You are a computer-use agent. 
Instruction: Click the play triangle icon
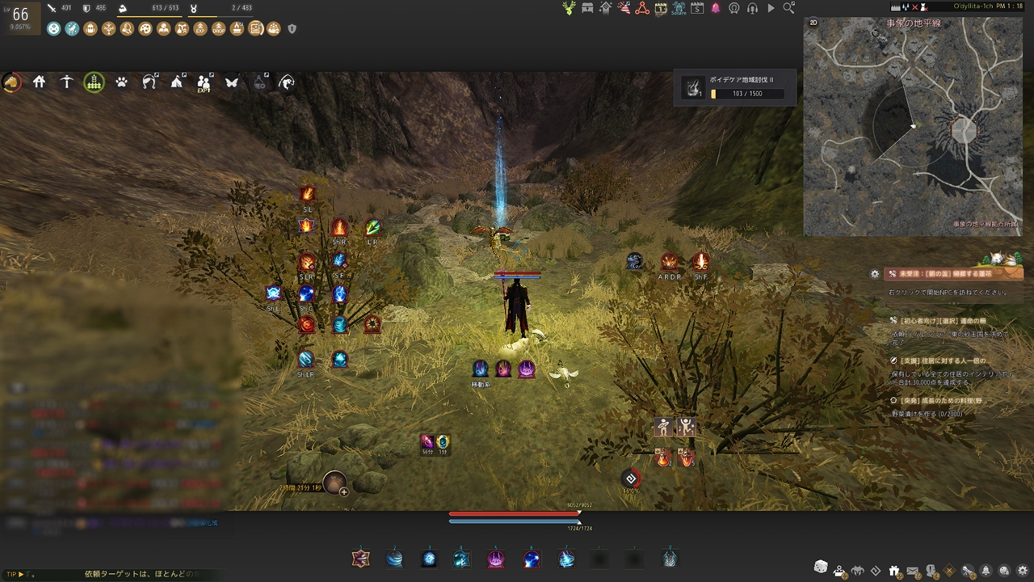[771, 8]
